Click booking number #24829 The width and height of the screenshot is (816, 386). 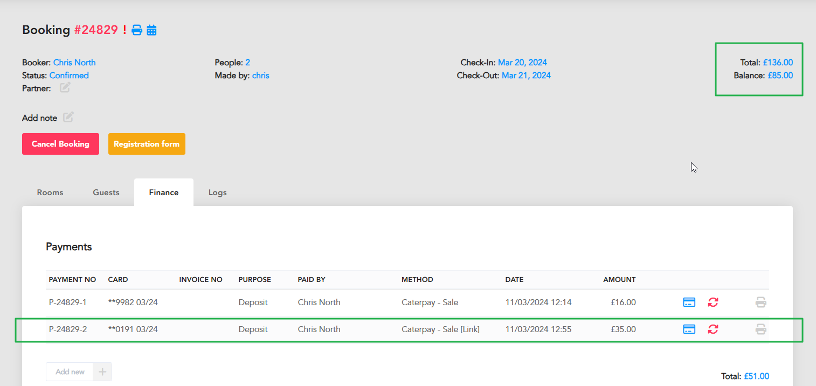point(96,30)
